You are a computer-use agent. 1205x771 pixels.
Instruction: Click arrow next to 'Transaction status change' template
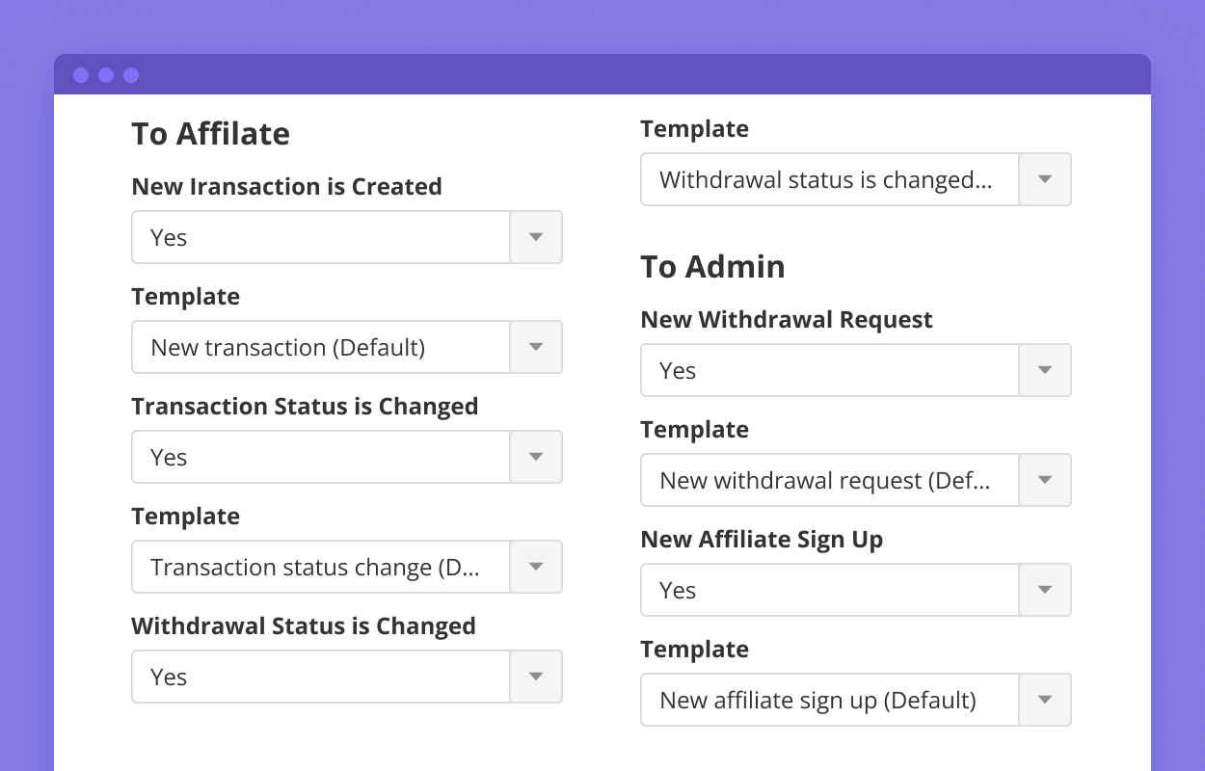(536, 567)
